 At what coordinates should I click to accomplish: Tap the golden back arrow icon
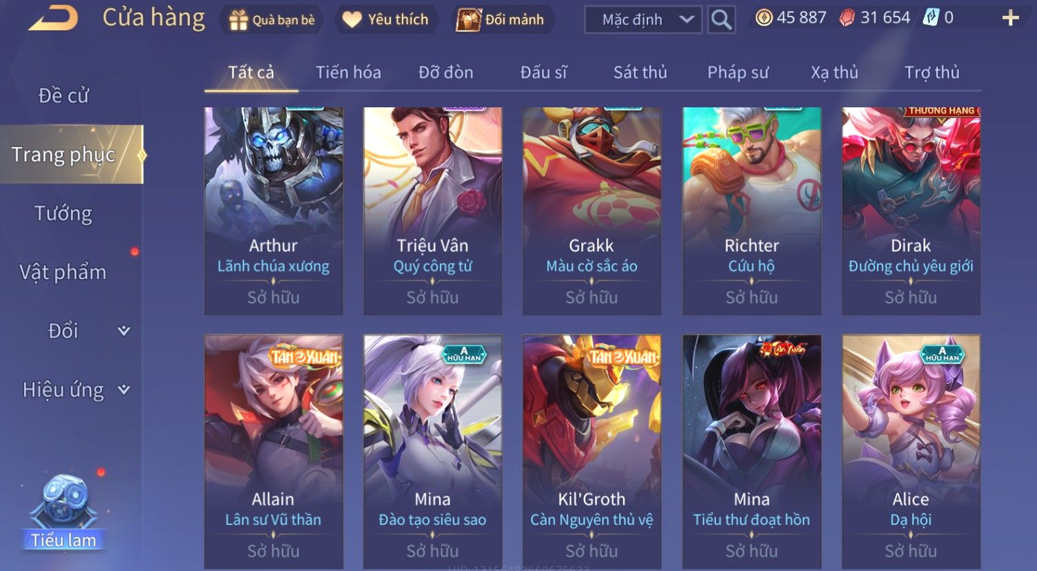[53, 19]
